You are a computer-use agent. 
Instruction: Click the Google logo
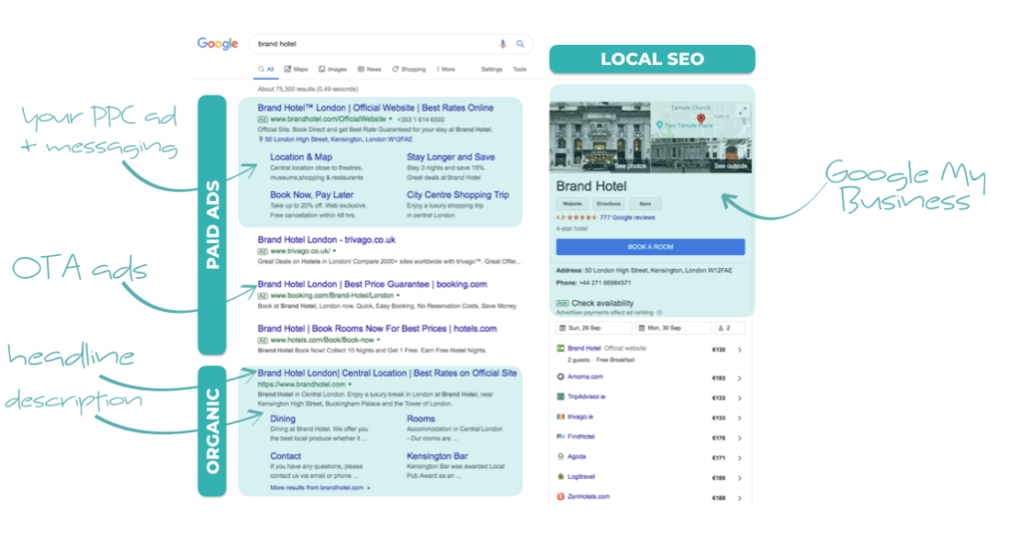tap(217, 44)
